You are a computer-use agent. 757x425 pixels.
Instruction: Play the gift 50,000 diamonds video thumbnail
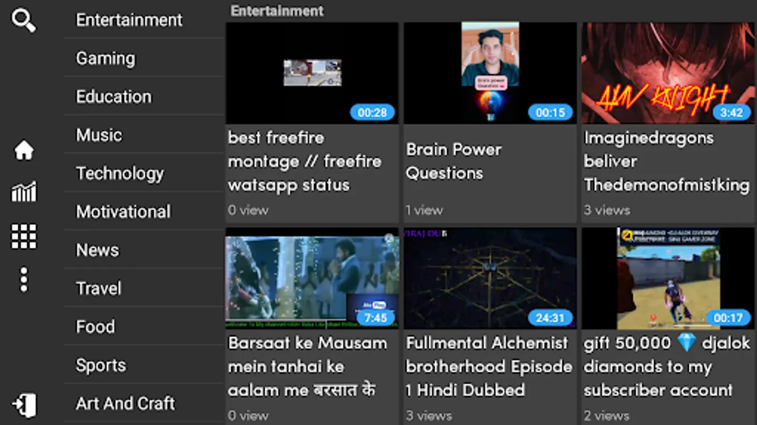click(668, 279)
